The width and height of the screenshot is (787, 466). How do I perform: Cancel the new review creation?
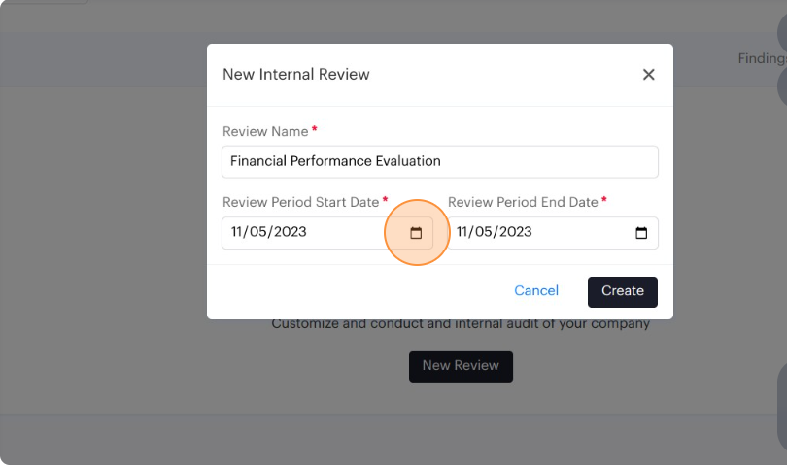[536, 291]
